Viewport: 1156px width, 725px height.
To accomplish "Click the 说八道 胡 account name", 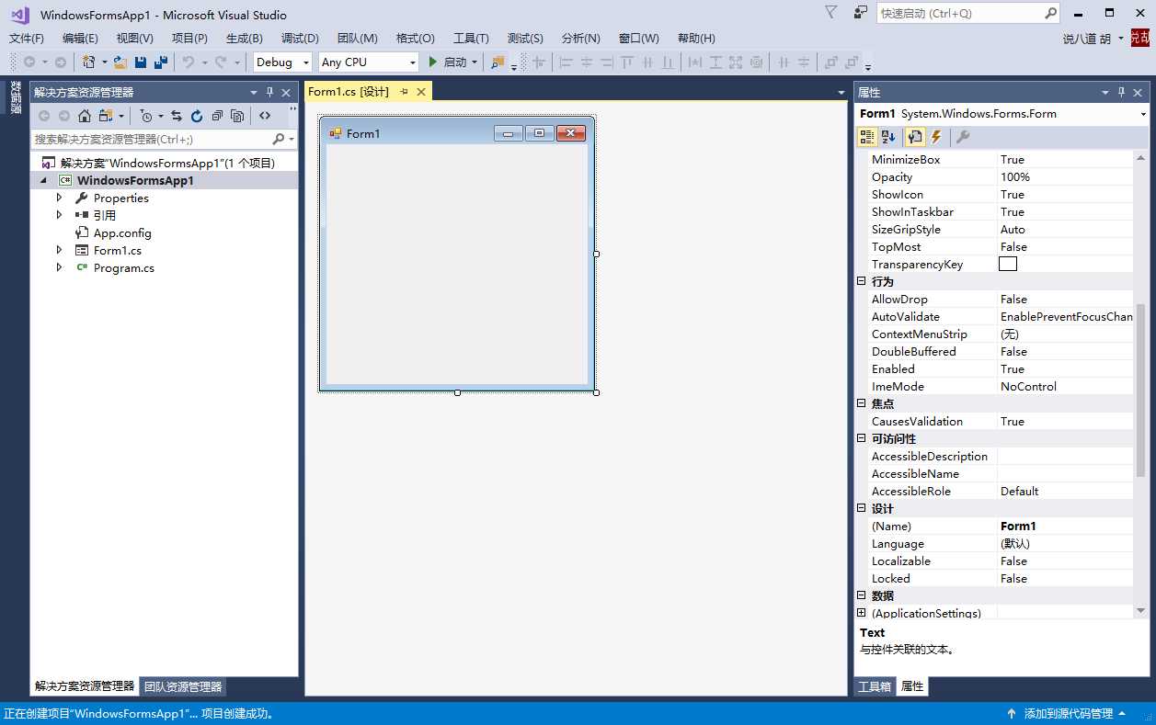I will point(1087,39).
